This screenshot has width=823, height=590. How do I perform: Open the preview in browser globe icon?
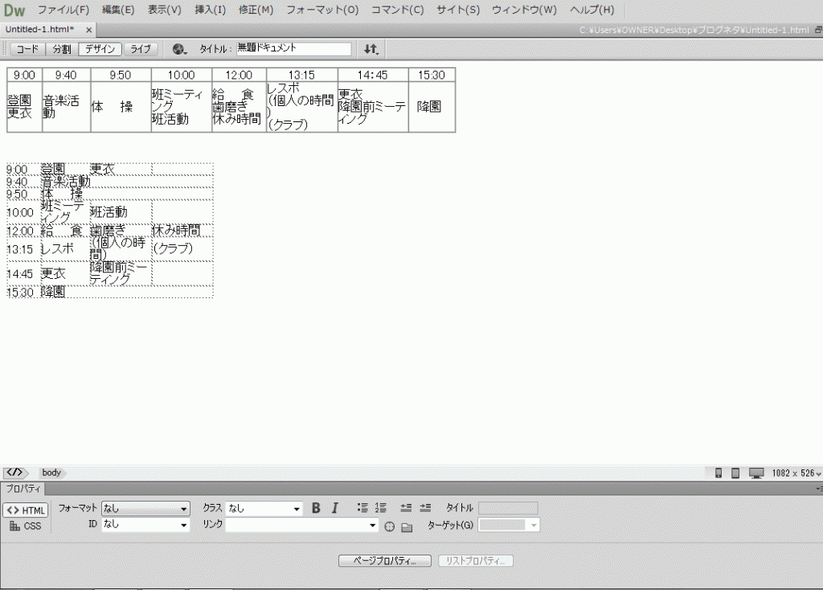coord(179,49)
